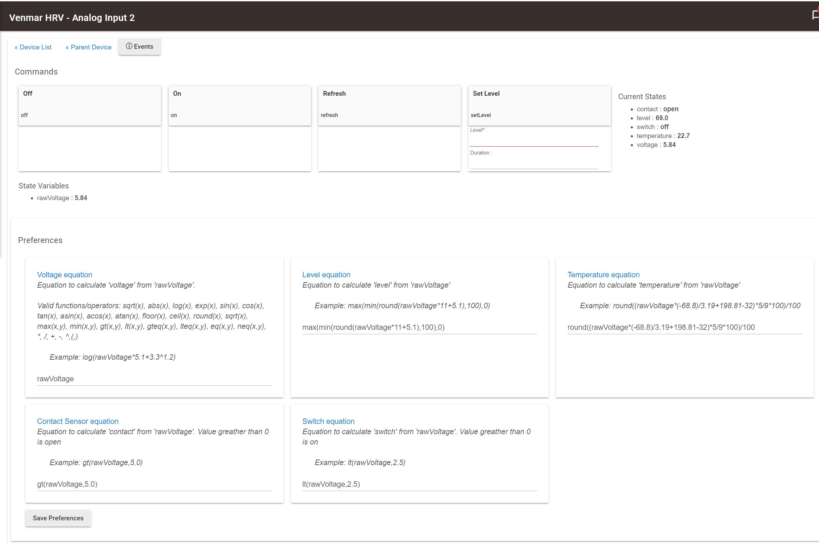Select the level : 69.0 state
This screenshot has width=819, height=543.
tap(652, 118)
